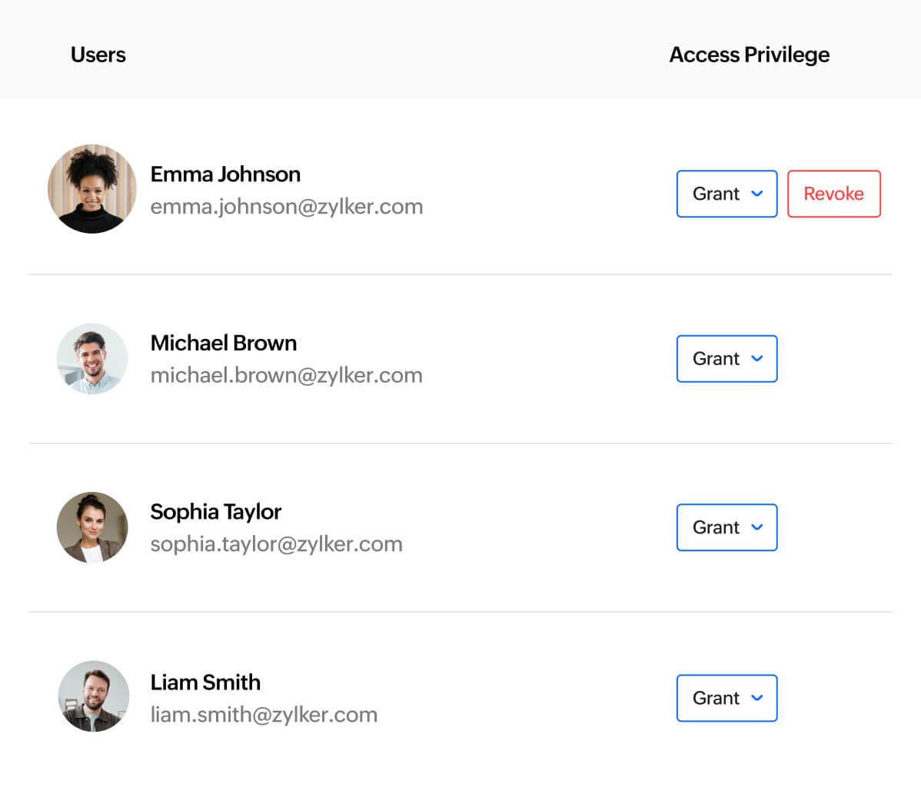
Task: Click Sophia Taylor's profile photo
Action: pos(92,527)
